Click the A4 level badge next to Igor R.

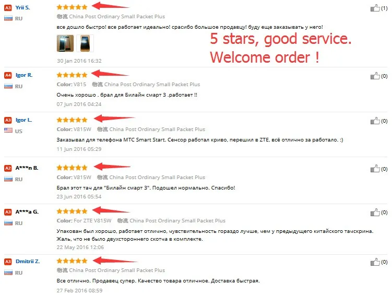8,75
